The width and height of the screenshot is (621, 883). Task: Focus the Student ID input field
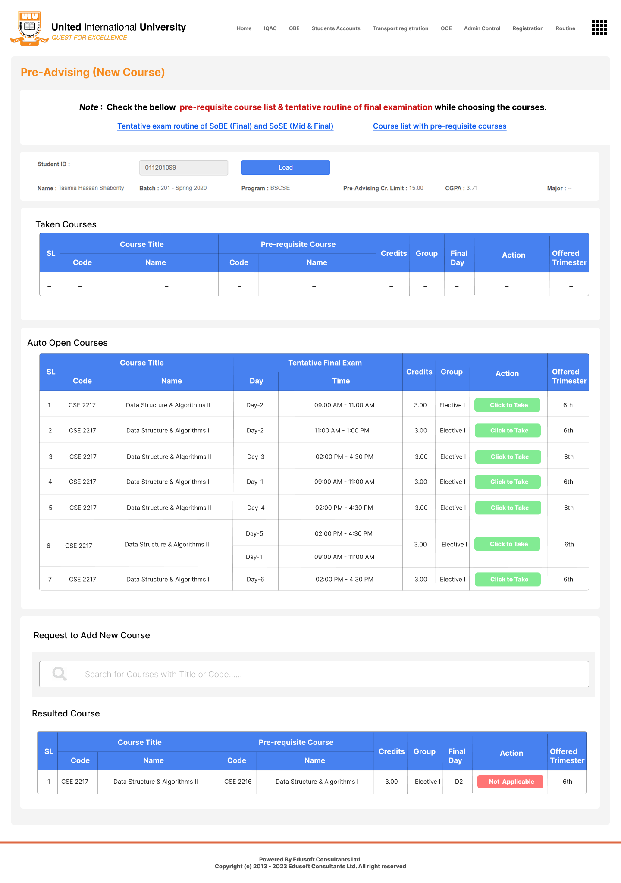coord(183,167)
